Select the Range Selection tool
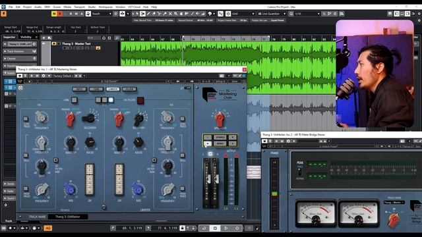422x237 pixels. (x=142, y=14)
